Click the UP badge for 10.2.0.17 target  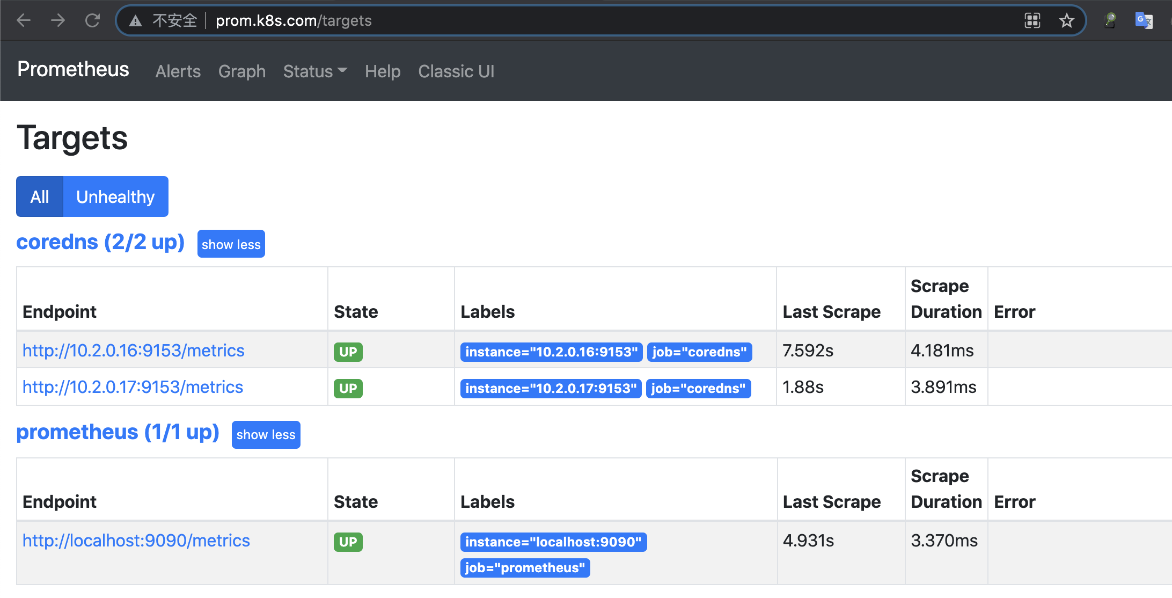coord(348,388)
